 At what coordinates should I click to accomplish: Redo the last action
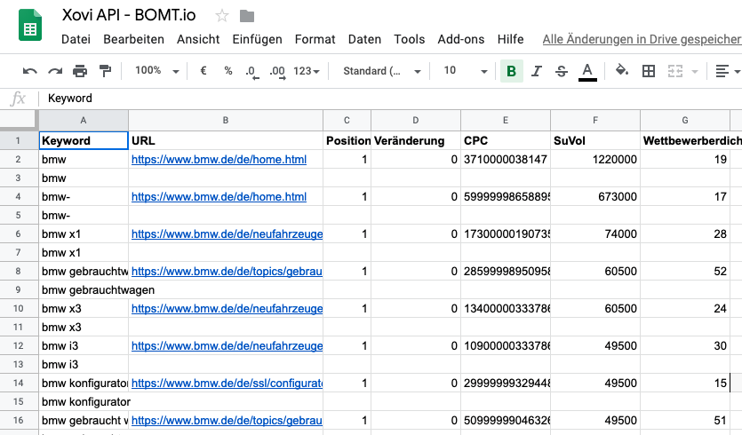55,71
